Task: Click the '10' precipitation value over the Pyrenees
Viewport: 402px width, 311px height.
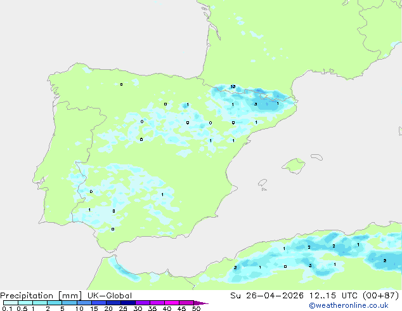Action: (233, 86)
